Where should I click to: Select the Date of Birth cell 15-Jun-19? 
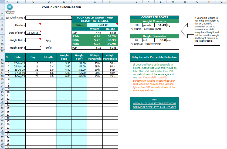point(33,33)
